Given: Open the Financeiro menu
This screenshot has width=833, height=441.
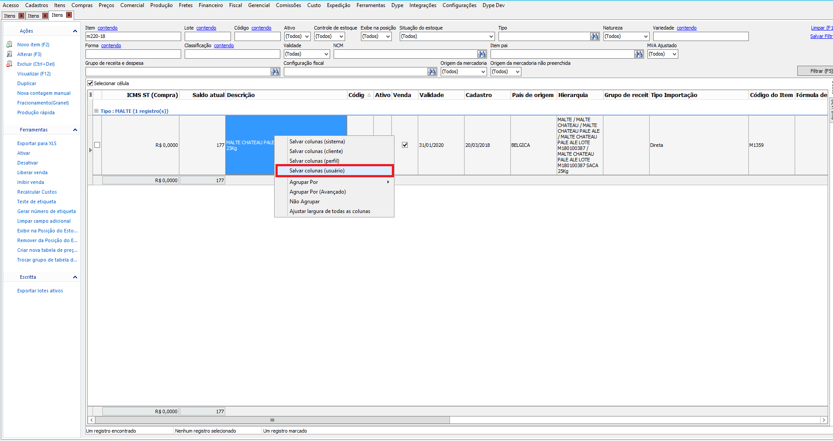Looking at the screenshot, I should point(211,5).
